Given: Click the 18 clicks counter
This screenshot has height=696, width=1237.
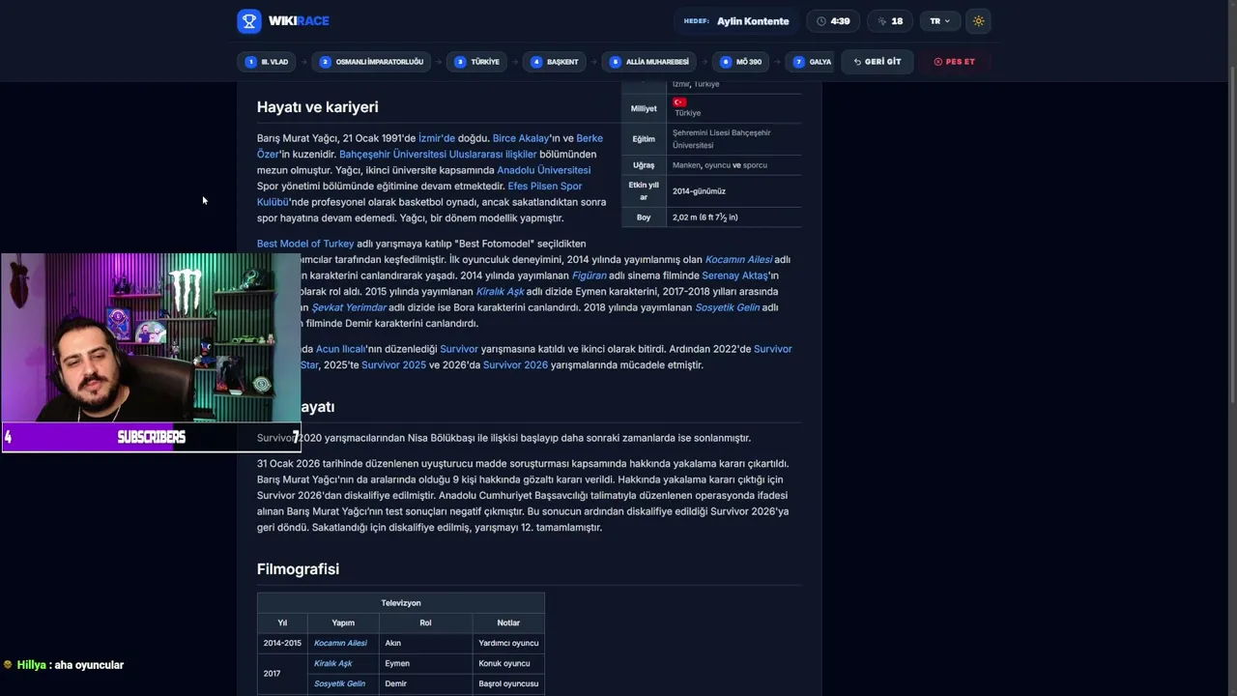Looking at the screenshot, I should pos(890,21).
